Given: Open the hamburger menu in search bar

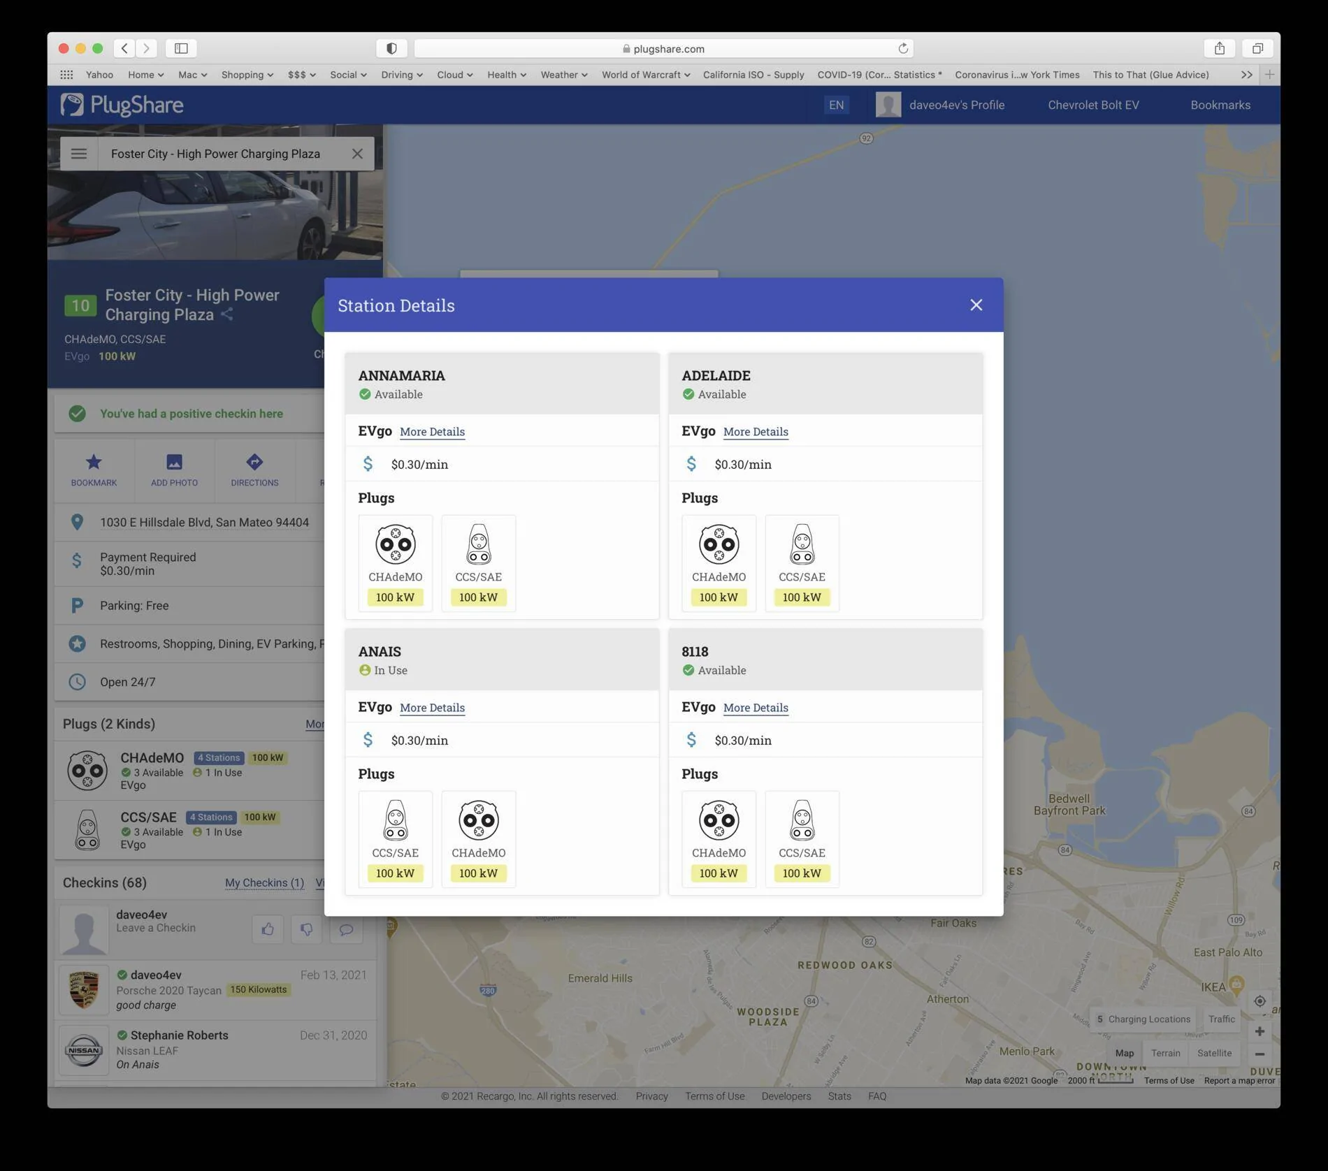Looking at the screenshot, I should click(79, 154).
